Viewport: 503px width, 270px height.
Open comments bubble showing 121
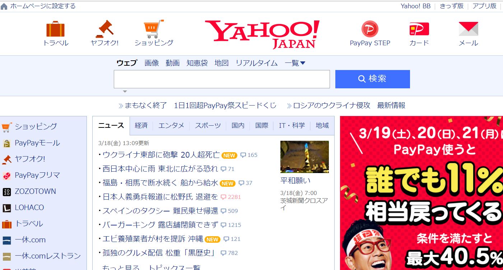(232, 239)
